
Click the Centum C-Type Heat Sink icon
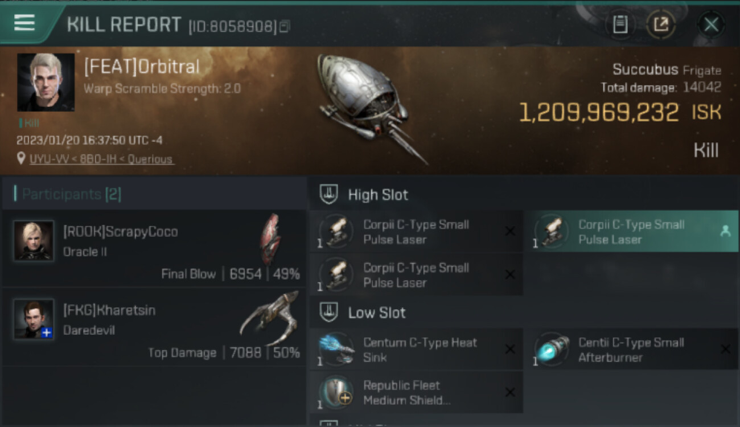(x=336, y=350)
